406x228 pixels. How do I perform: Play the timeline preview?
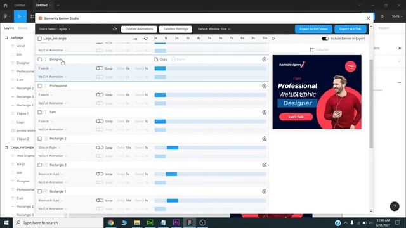click(x=273, y=38)
